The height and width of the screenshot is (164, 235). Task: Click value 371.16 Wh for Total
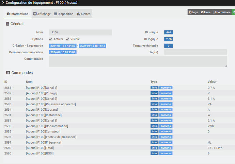pyautogui.click(x=215, y=148)
